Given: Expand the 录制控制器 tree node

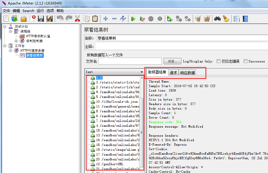Looking at the screenshot, I should pyautogui.click(x=16, y=41).
